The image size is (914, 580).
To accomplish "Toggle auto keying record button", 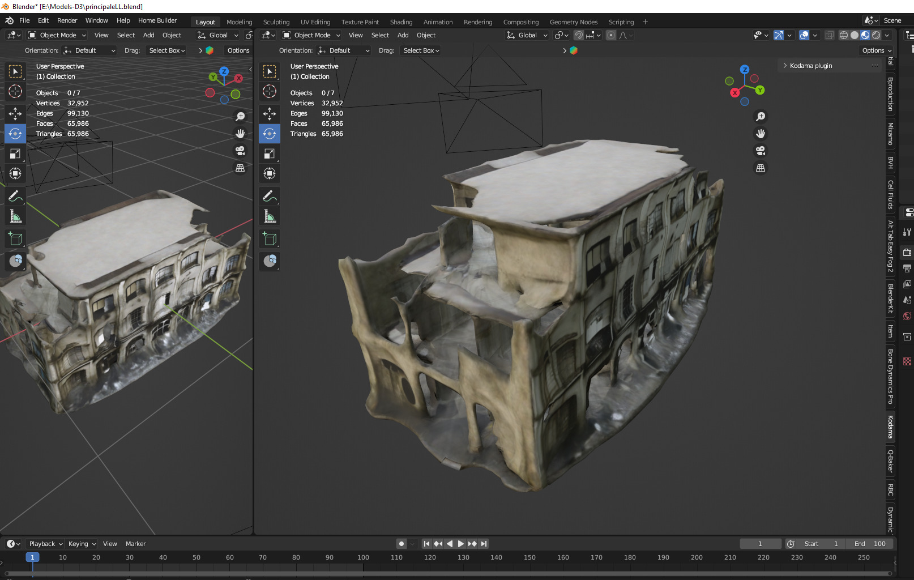I will (x=402, y=544).
